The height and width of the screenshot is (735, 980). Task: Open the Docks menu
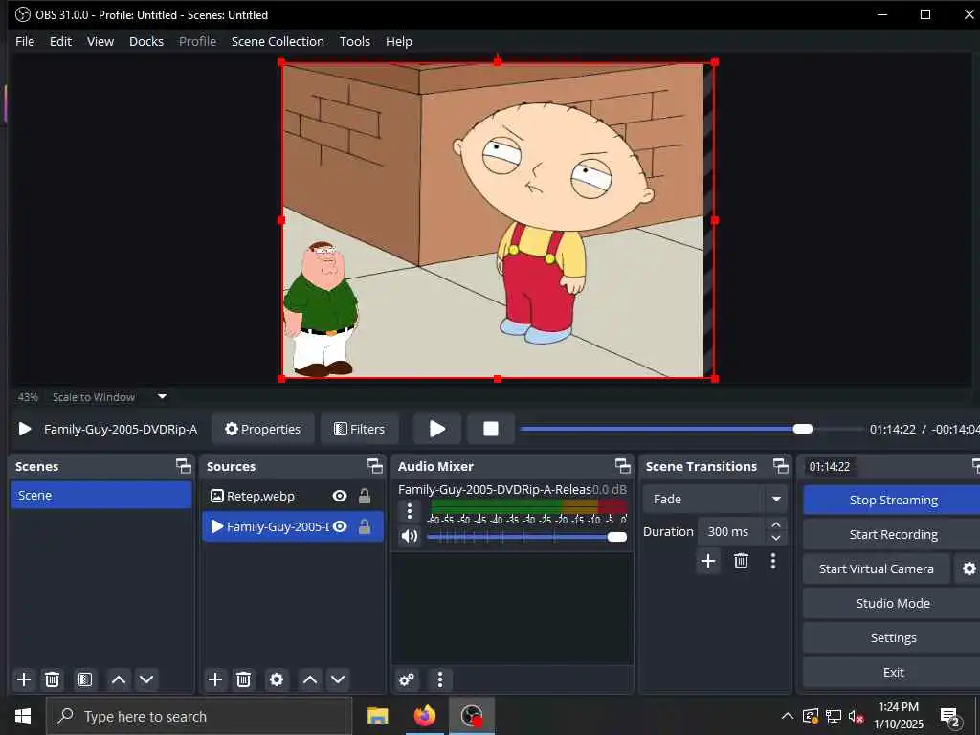tap(146, 41)
